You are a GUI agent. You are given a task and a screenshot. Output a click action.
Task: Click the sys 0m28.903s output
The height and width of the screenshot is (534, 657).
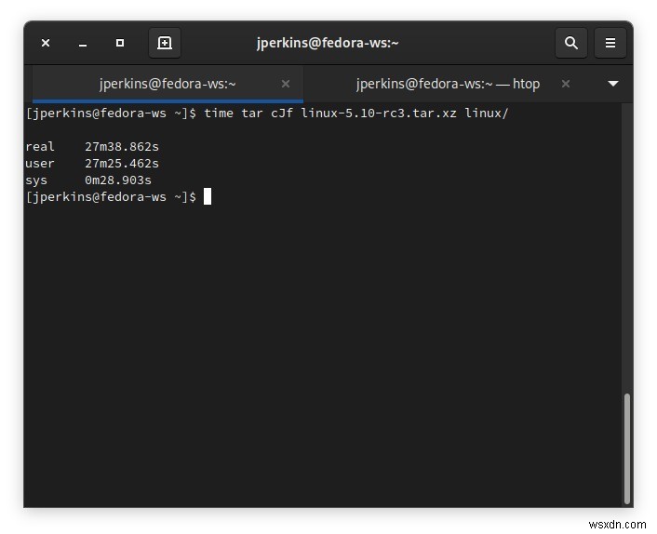click(88, 180)
